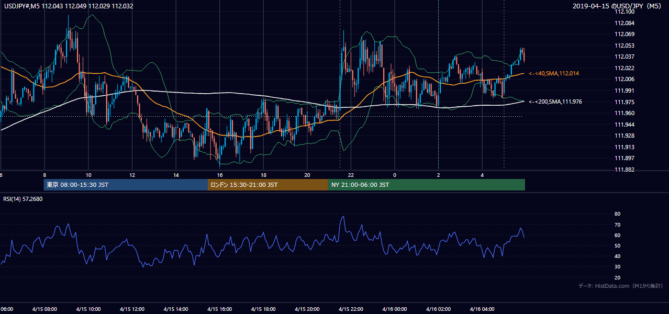Screen dimensions: 669x314
Task: Click RSI scale value 20
Action: [x=617, y=277]
